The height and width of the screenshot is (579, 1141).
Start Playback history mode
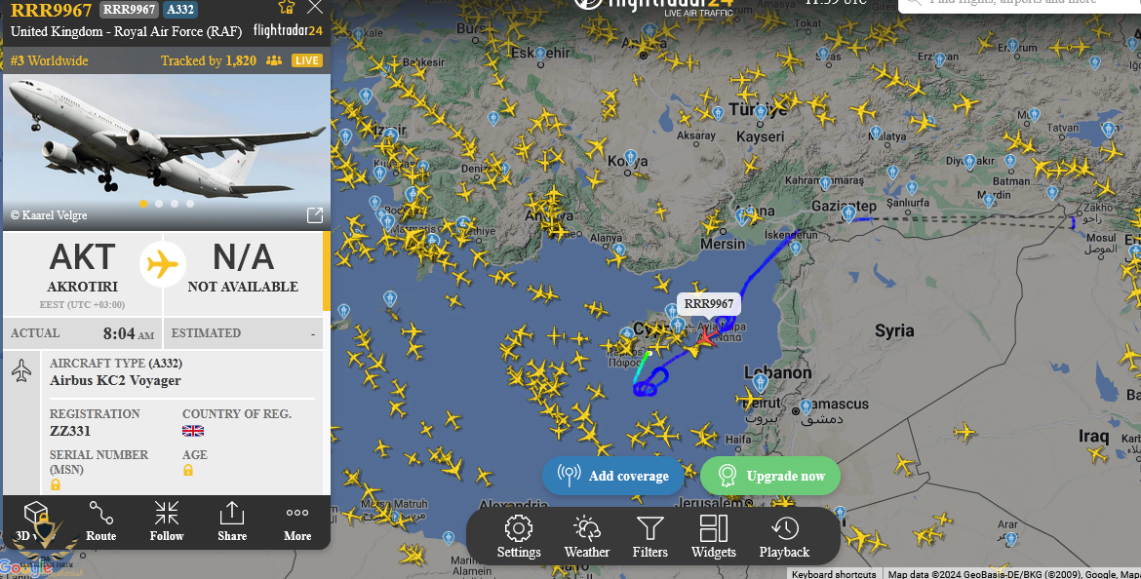tap(784, 537)
